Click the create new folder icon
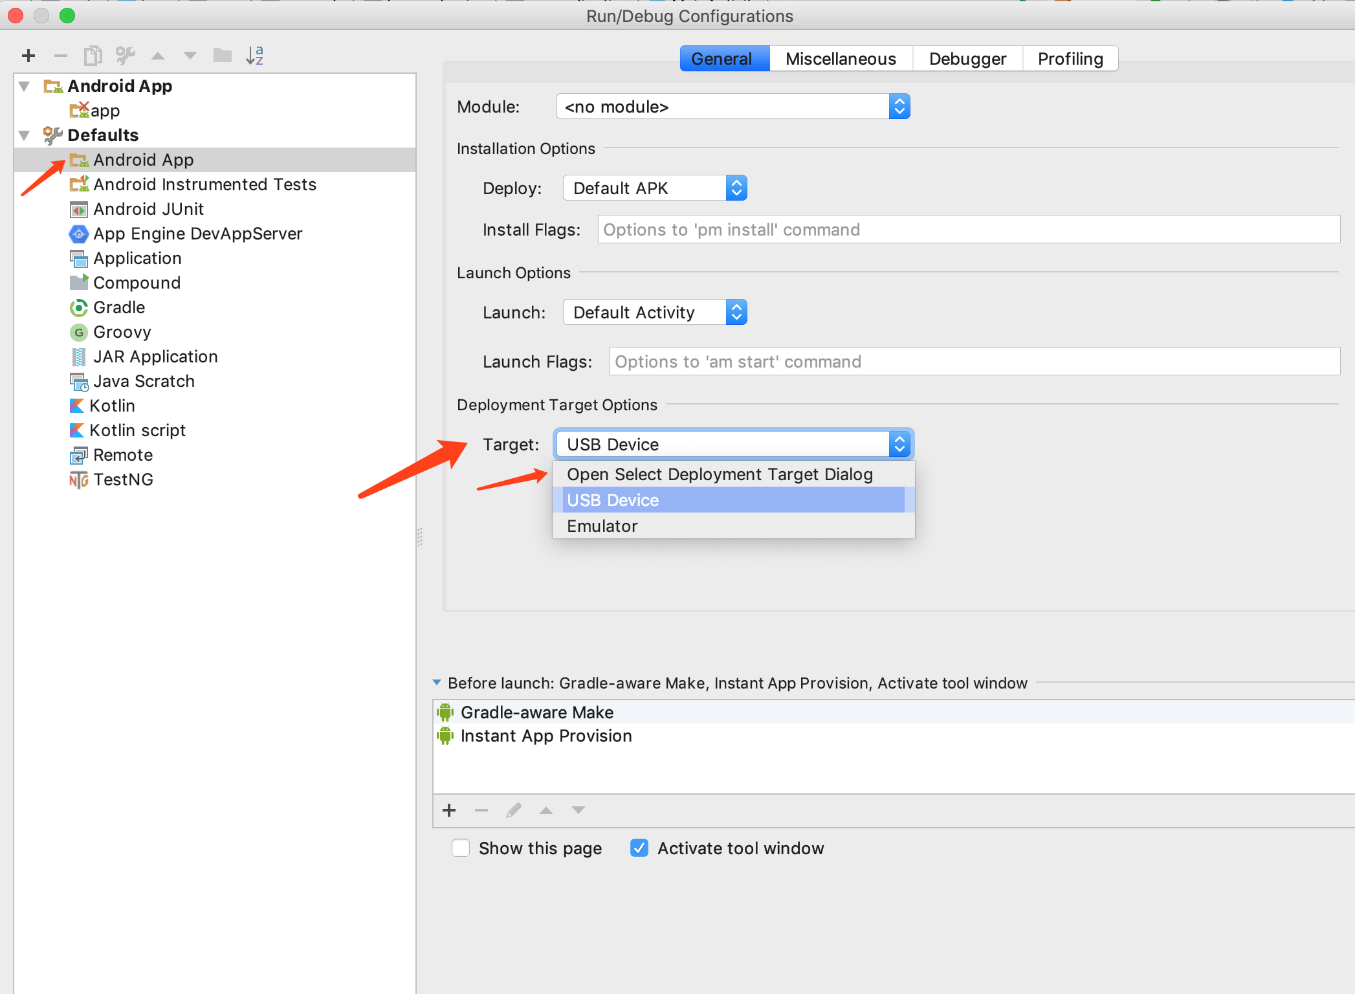 point(222,56)
